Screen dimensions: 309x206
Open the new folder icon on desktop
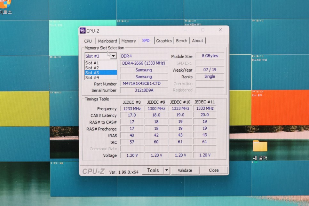[x=260, y=146]
